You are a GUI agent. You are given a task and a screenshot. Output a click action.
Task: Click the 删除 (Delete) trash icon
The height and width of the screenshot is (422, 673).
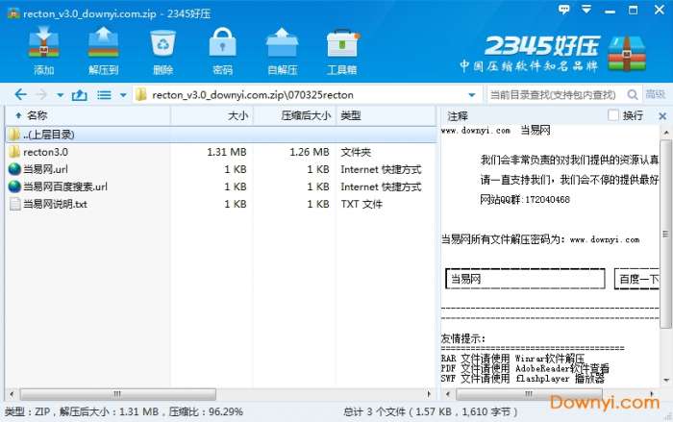[162, 43]
